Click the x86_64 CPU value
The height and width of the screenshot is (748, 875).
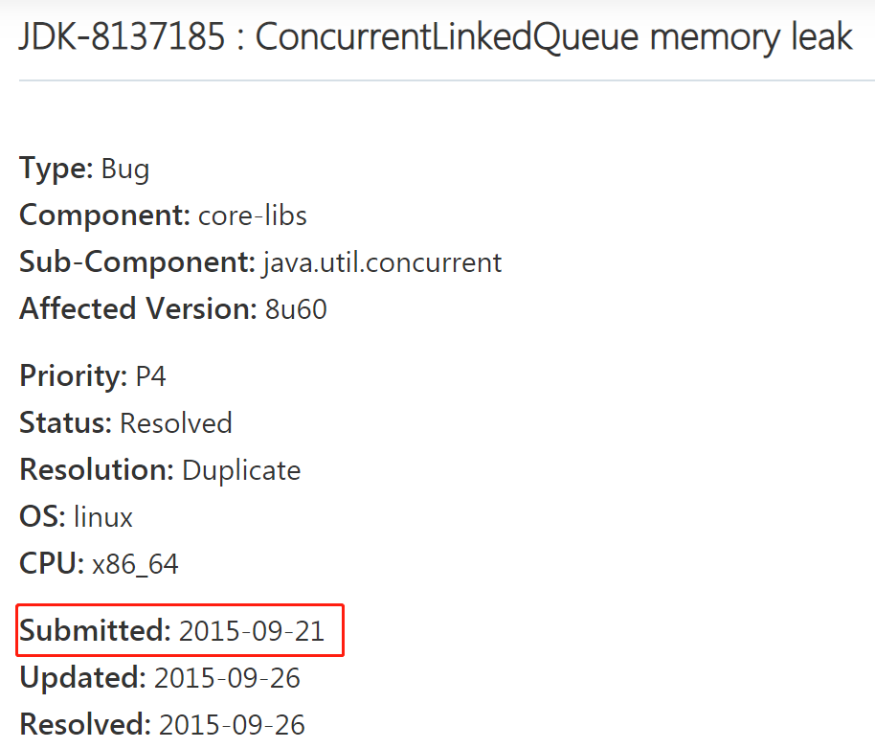[135, 564]
